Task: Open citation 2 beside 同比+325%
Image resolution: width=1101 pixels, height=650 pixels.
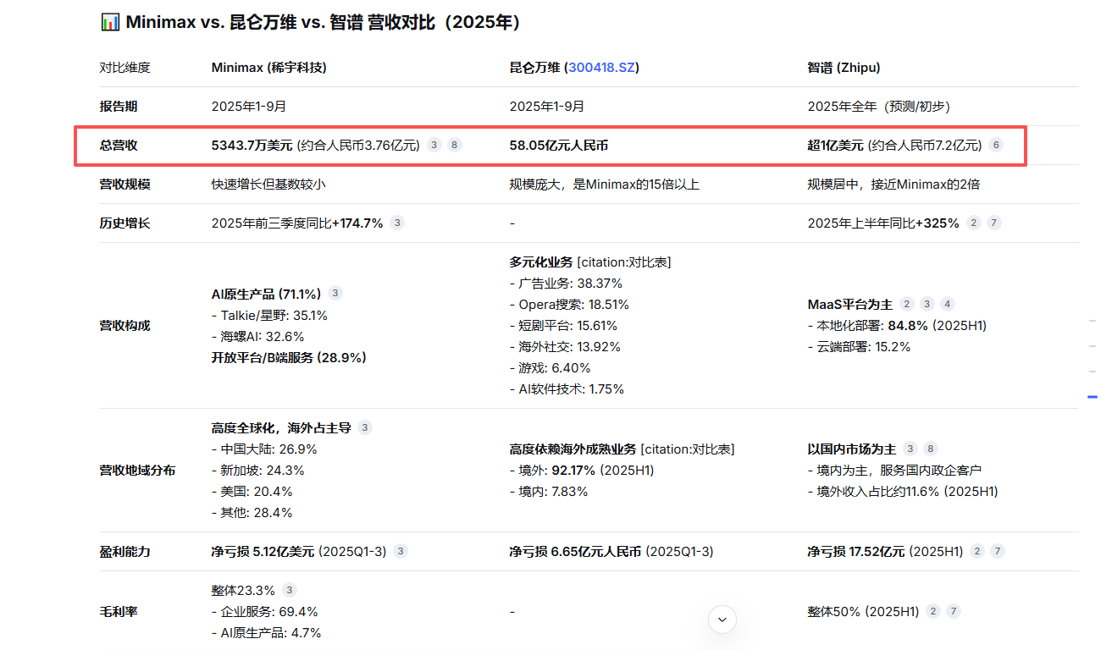Action: (974, 223)
